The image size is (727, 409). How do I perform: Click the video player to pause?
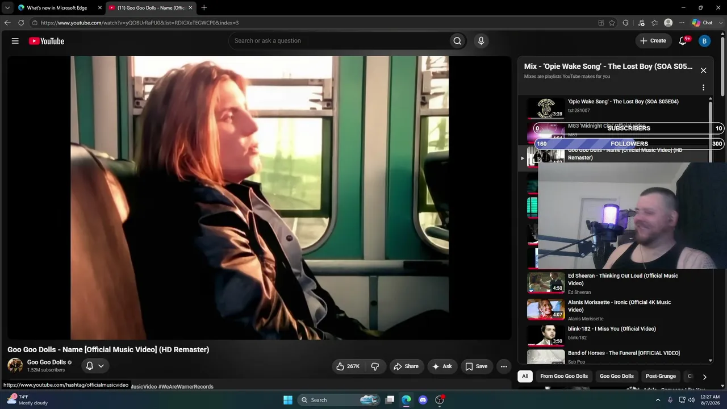pos(260,198)
